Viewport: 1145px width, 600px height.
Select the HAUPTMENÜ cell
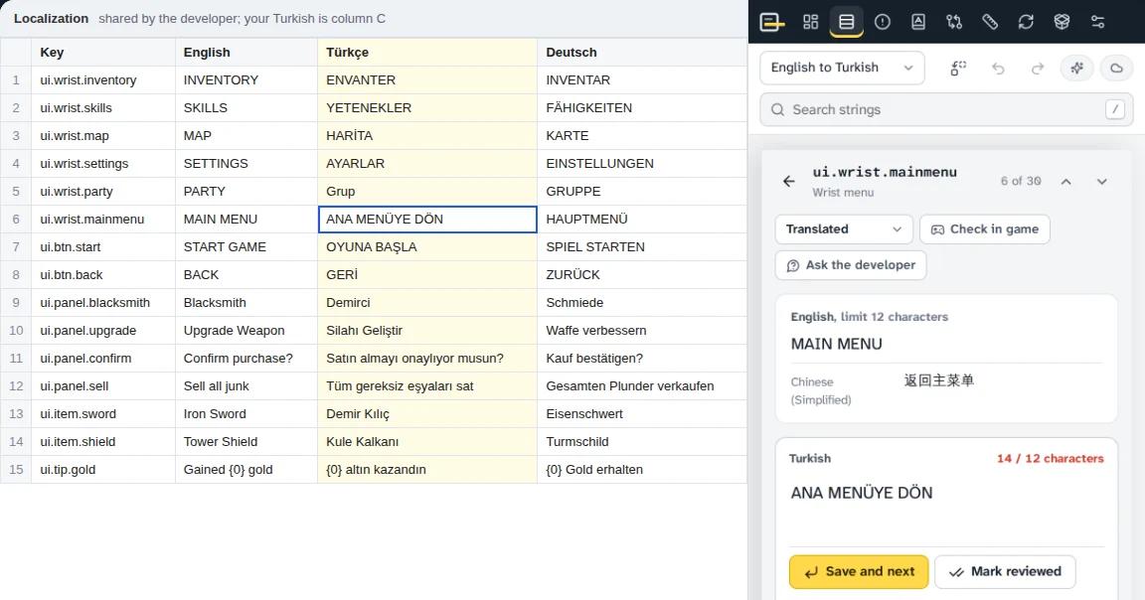[x=642, y=219]
